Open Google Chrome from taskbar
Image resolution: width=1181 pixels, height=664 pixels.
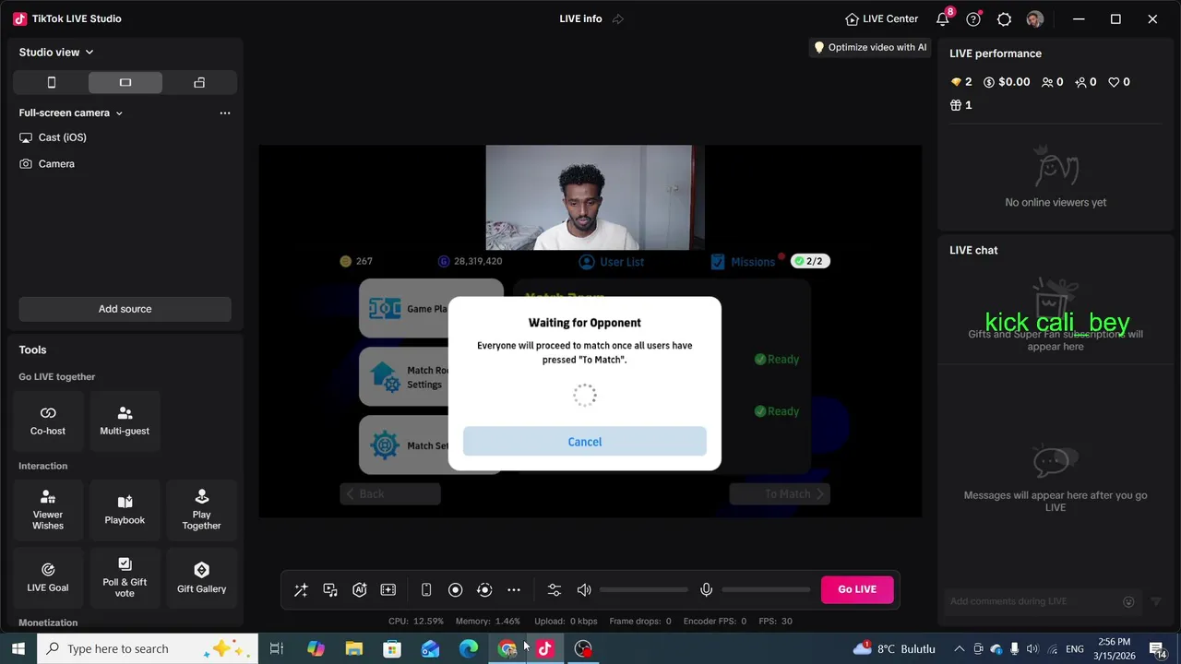coord(507,648)
